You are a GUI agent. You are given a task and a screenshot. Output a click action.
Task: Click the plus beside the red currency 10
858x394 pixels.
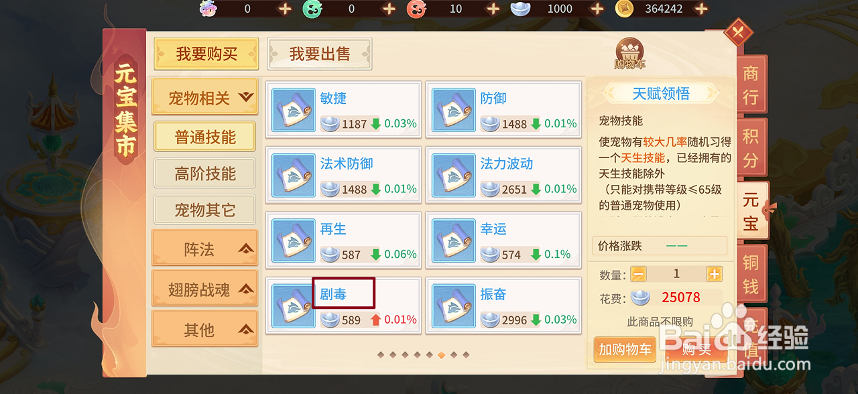point(493,9)
